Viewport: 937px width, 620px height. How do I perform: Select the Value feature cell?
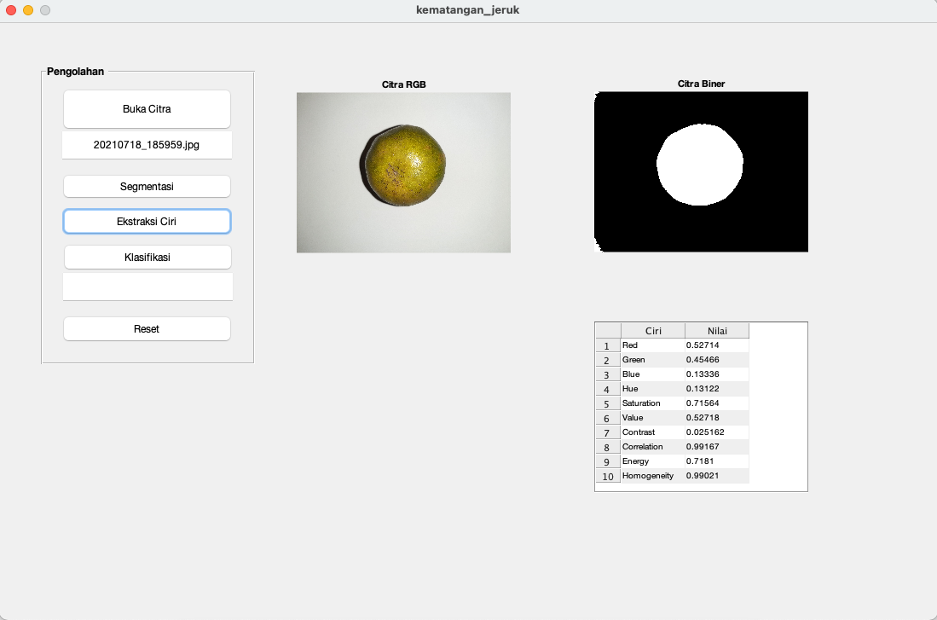653,418
